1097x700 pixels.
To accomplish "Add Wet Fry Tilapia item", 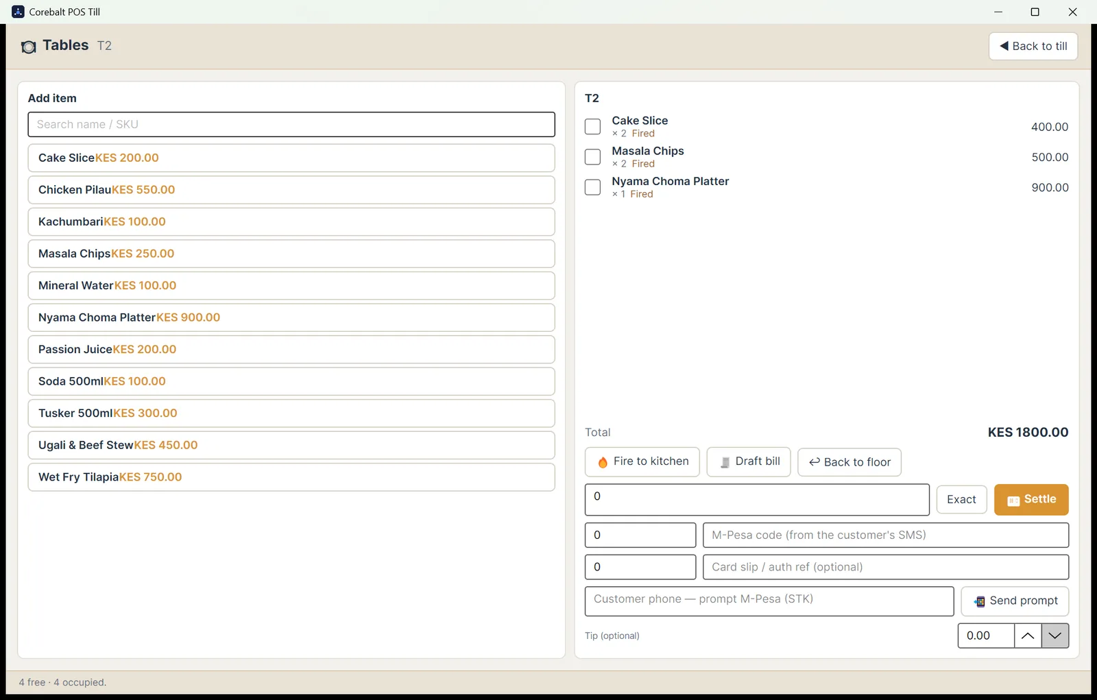I will coord(291,477).
